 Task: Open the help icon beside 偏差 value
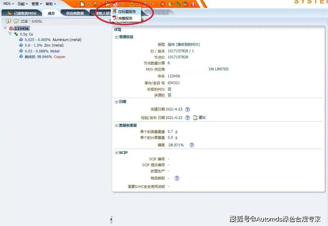192,145
